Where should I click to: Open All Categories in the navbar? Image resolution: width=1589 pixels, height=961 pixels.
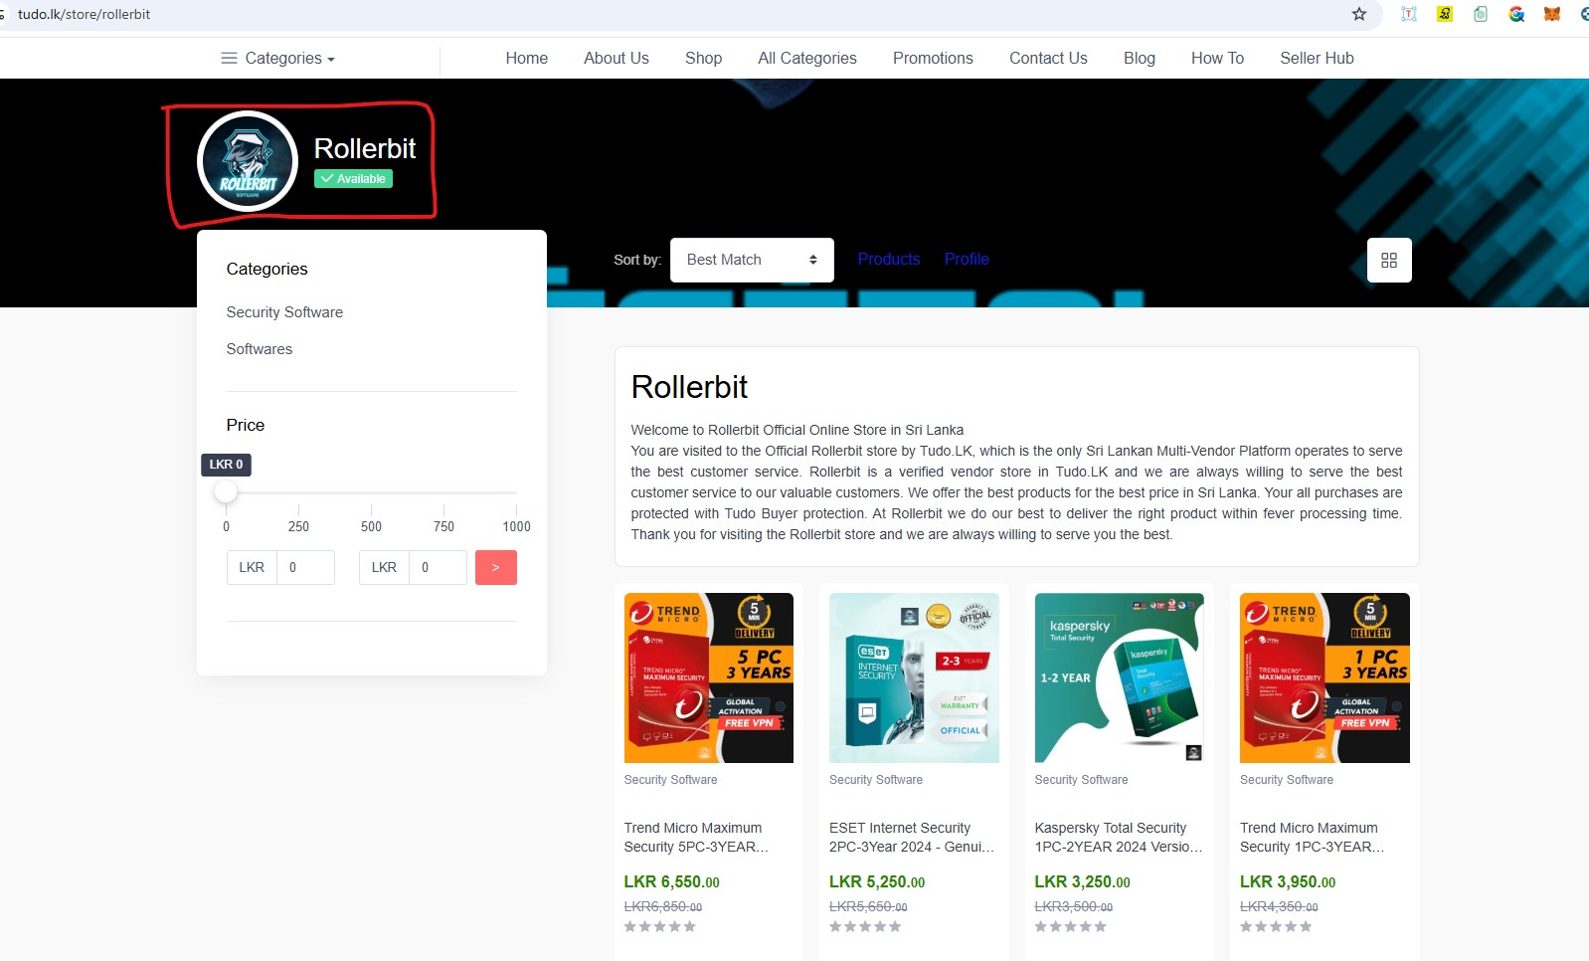pos(807,58)
